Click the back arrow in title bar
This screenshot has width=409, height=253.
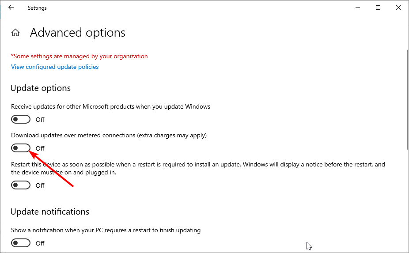[11, 8]
